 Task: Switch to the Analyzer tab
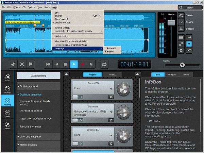(172, 74)
